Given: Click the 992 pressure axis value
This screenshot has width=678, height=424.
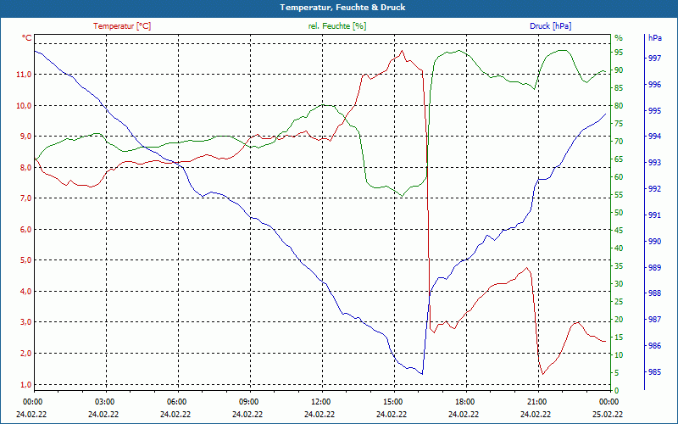Looking at the screenshot, I should 654,189.
